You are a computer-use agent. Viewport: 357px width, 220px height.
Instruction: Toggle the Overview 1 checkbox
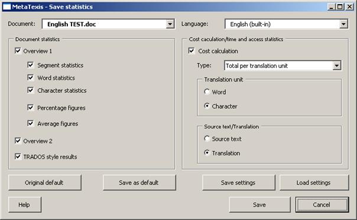tap(18, 50)
